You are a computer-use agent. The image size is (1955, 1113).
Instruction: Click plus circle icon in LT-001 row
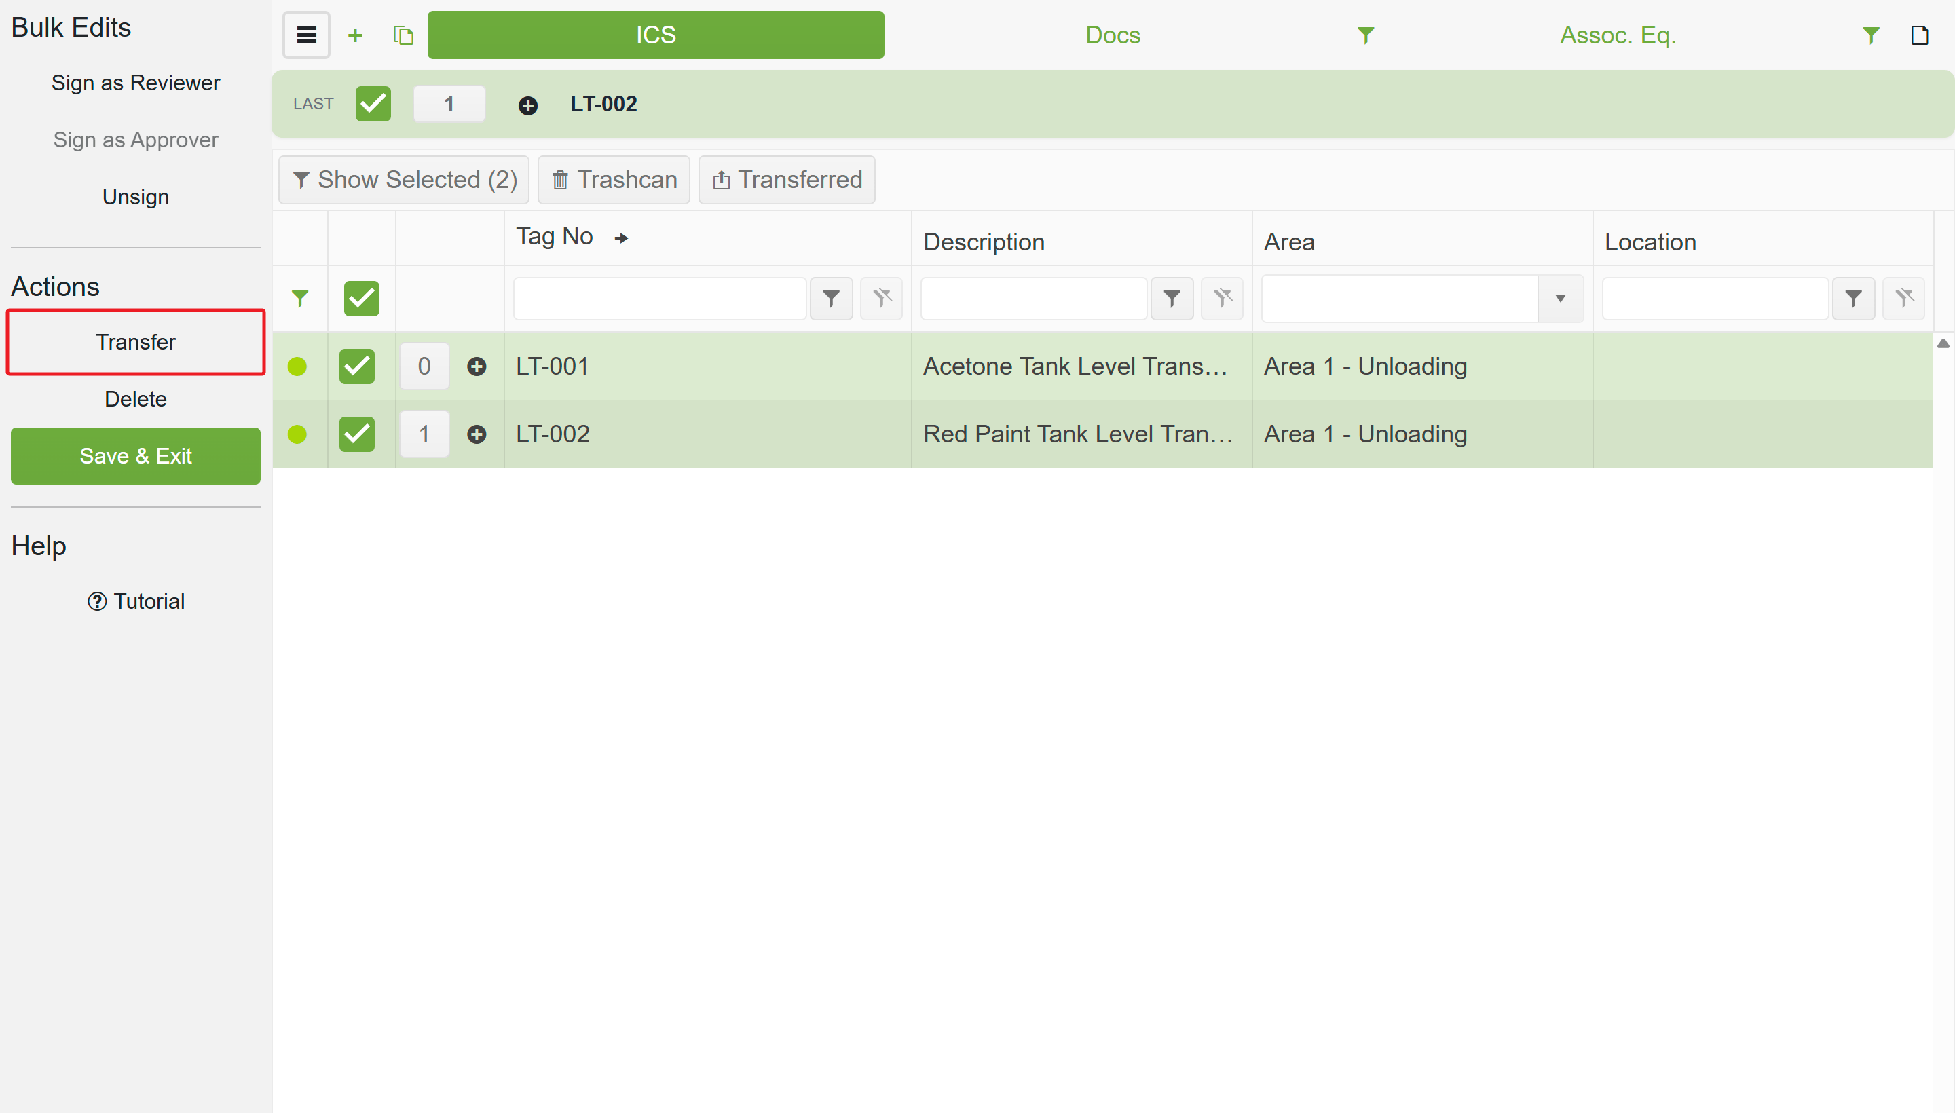pos(477,367)
